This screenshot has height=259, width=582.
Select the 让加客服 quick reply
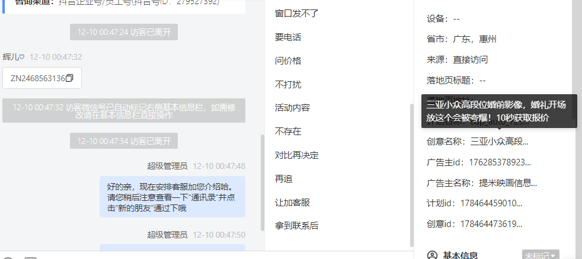coord(292,203)
